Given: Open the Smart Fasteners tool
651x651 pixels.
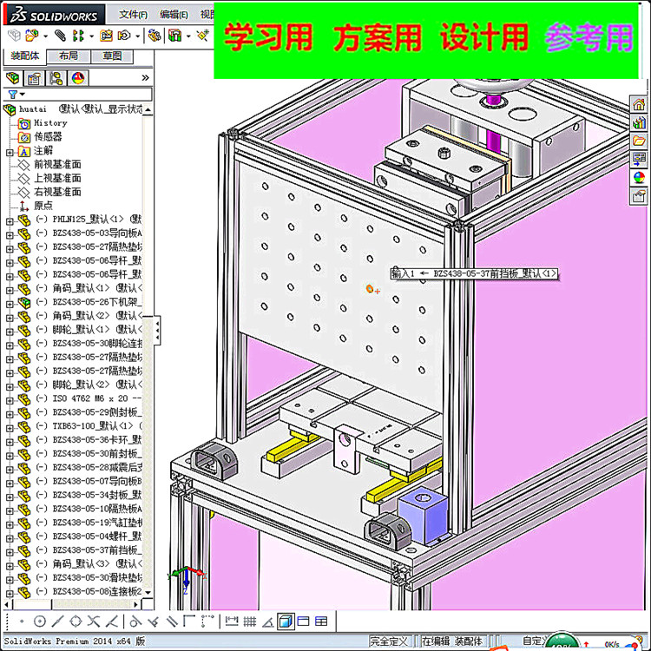Looking at the screenshot, I should 106,36.
